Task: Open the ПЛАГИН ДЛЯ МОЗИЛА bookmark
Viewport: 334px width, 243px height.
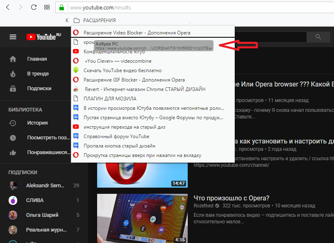Action: tap(153, 99)
